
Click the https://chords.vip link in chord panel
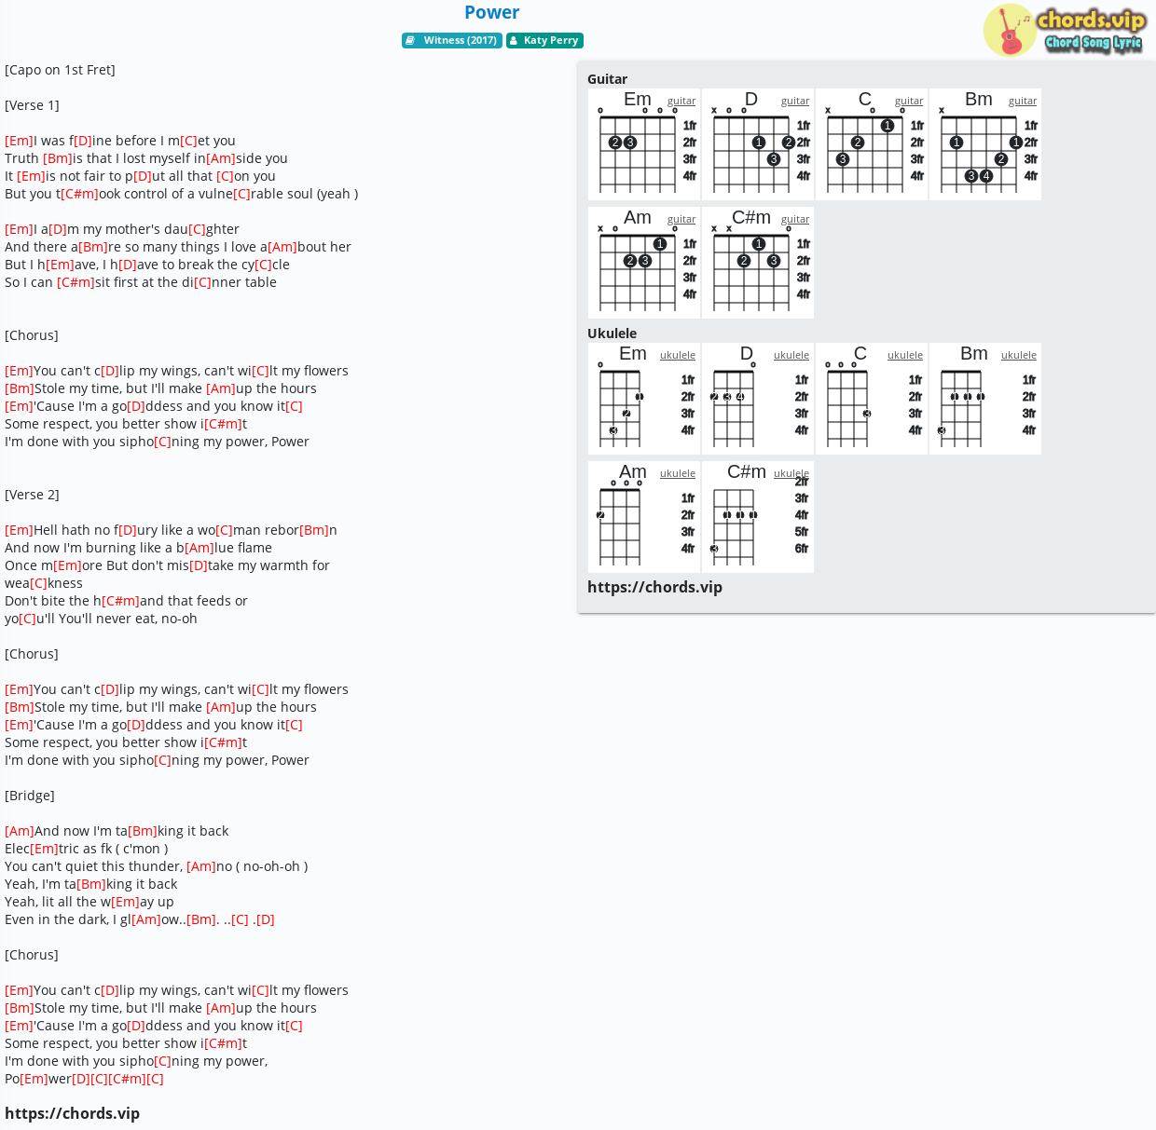(x=654, y=587)
